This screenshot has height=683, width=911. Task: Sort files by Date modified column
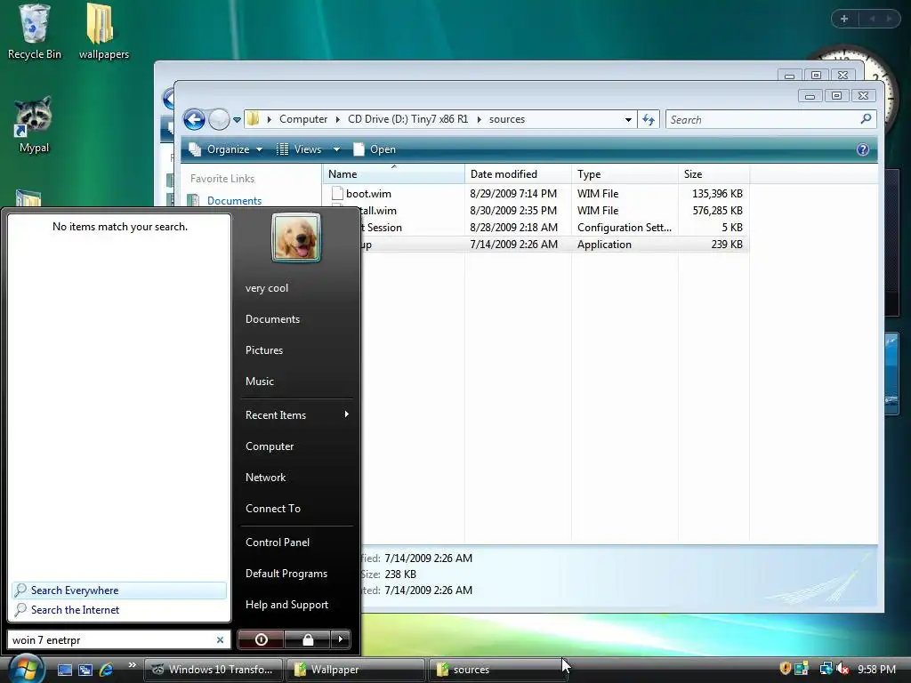(x=519, y=173)
